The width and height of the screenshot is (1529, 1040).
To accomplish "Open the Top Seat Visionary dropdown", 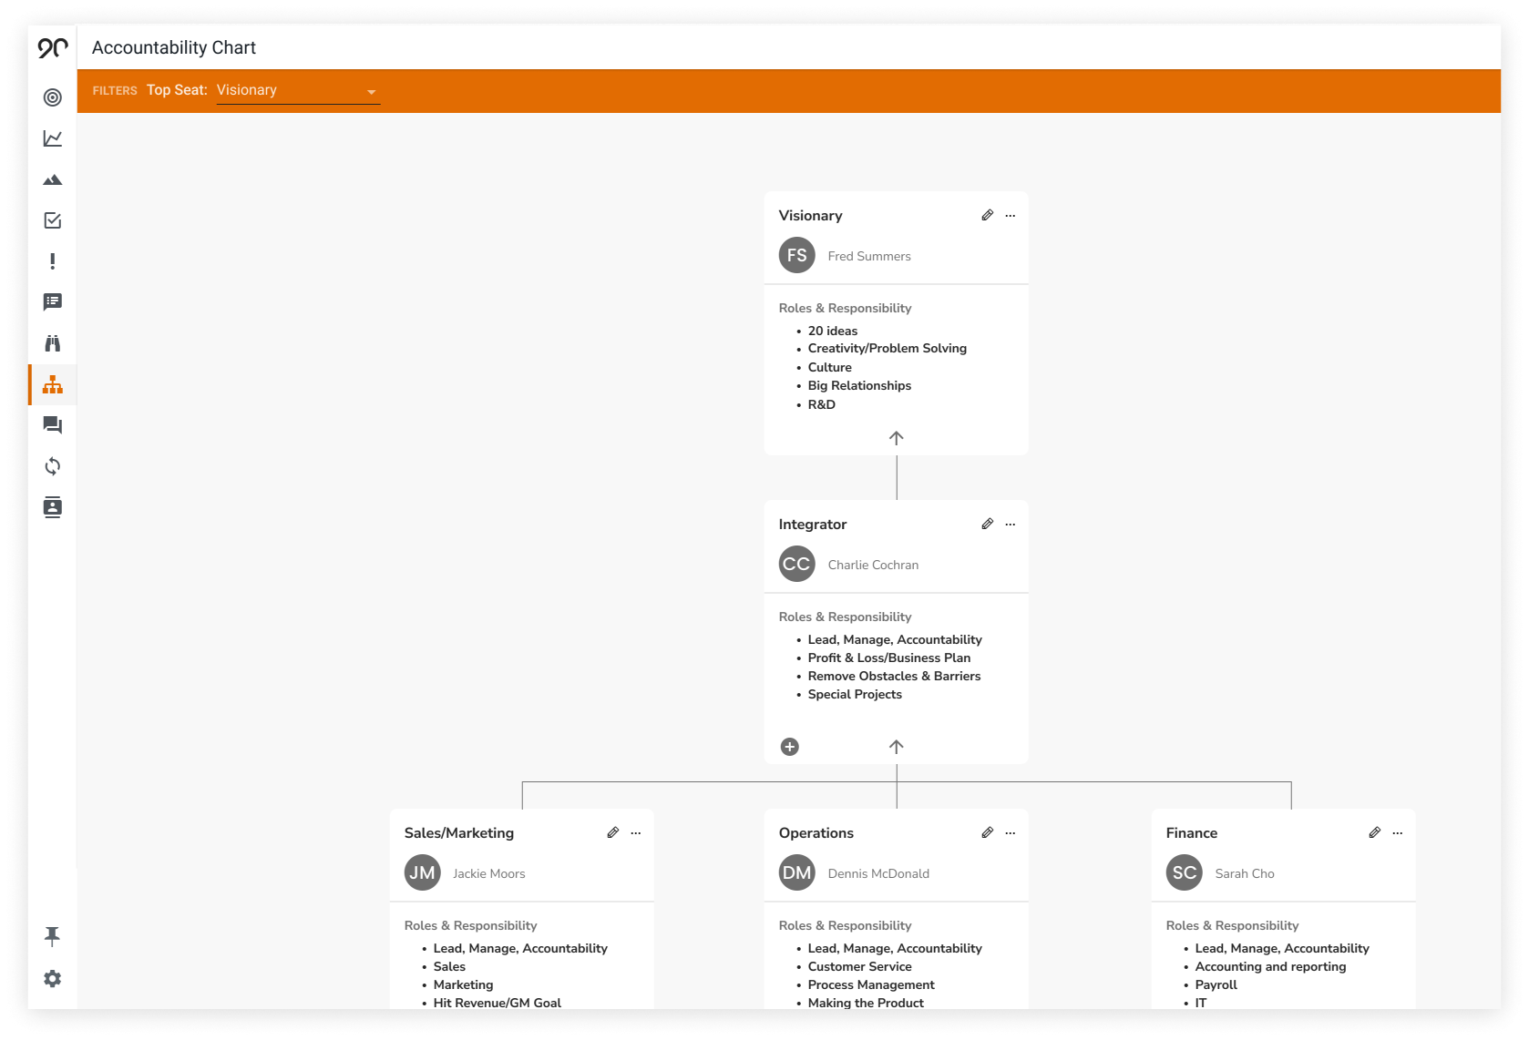I will click(298, 91).
